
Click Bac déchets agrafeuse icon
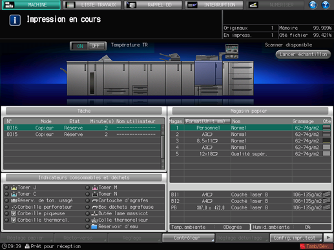(x=95, y=207)
